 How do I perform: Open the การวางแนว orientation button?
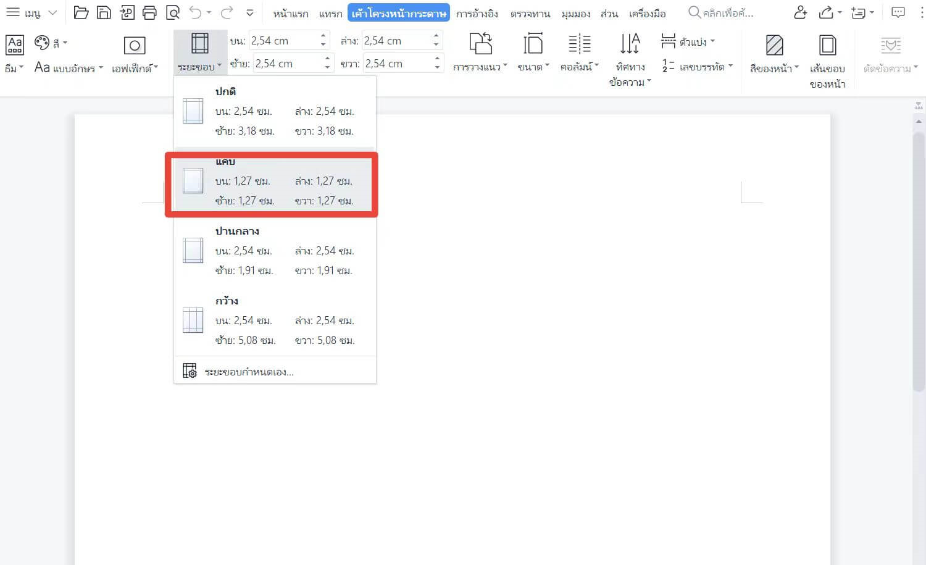pos(480,53)
